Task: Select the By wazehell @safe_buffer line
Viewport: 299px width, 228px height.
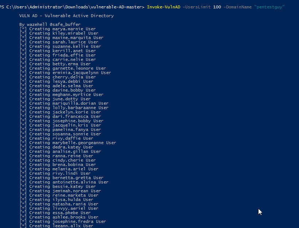Action: [x=50, y=24]
